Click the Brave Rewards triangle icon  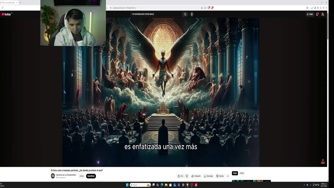[x=212, y=8]
